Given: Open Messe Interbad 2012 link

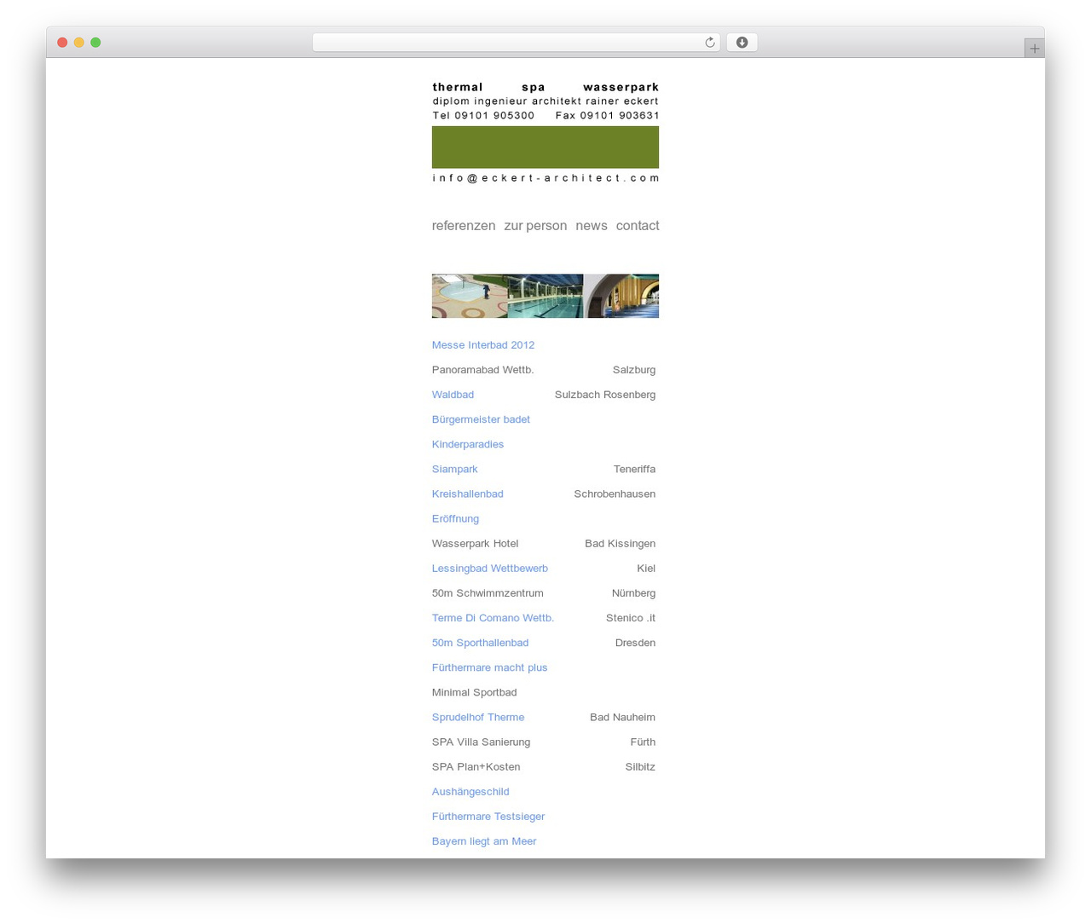Looking at the screenshot, I should 483,345.
